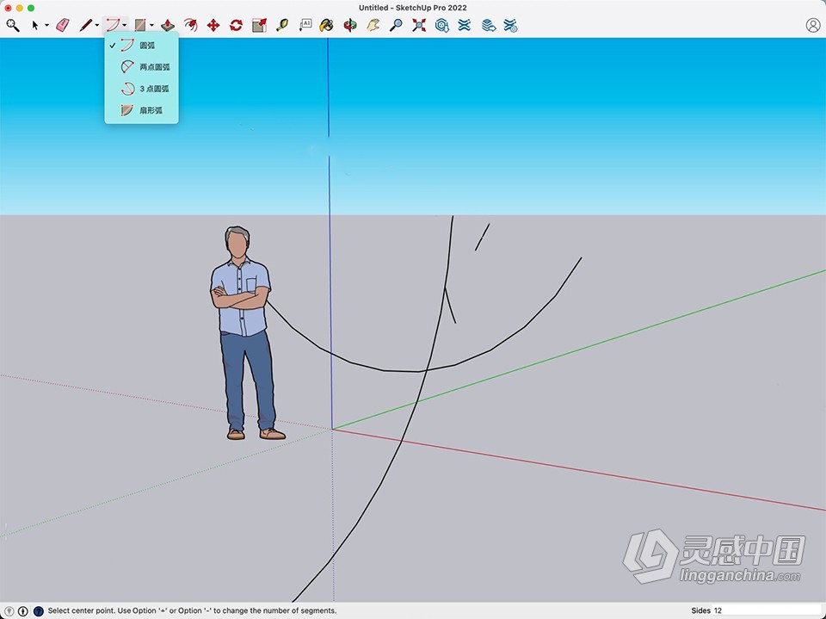Click the 'Sides' label in status bar
Viewport: 826px width, 619px height.
700,610
